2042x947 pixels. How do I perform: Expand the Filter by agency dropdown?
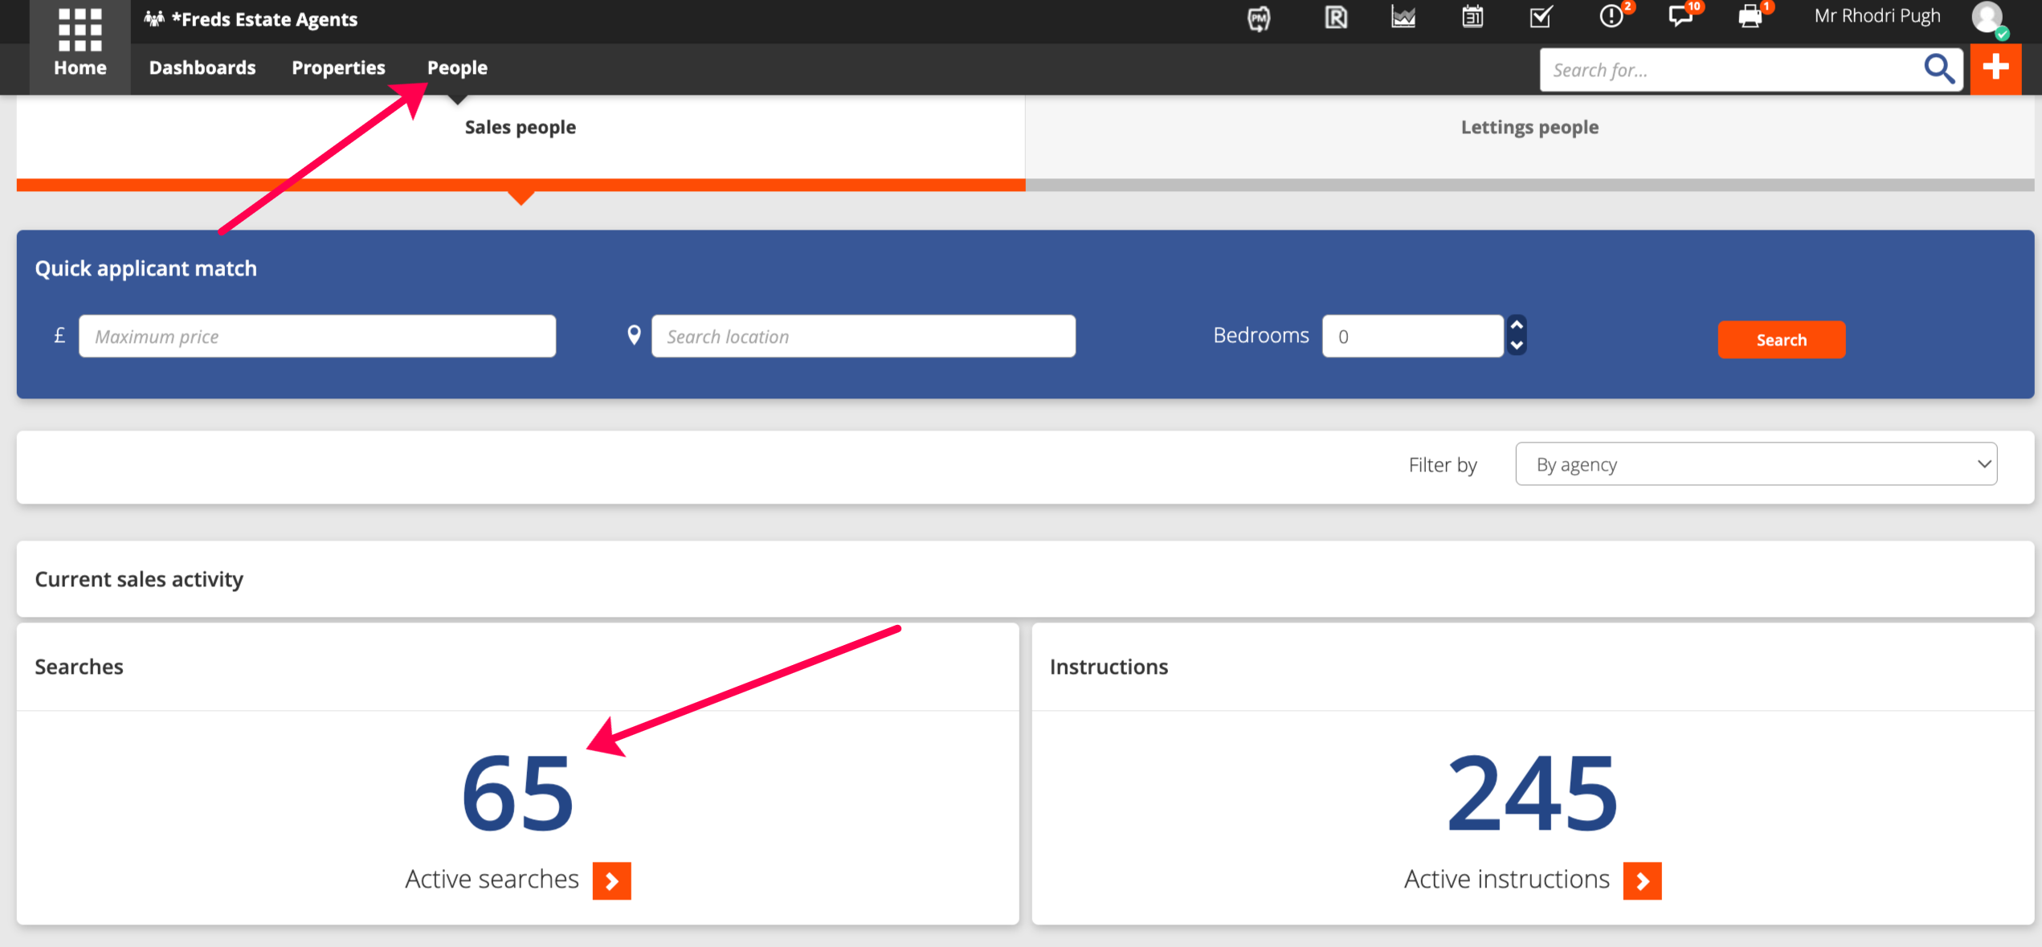pos(1756,463)
